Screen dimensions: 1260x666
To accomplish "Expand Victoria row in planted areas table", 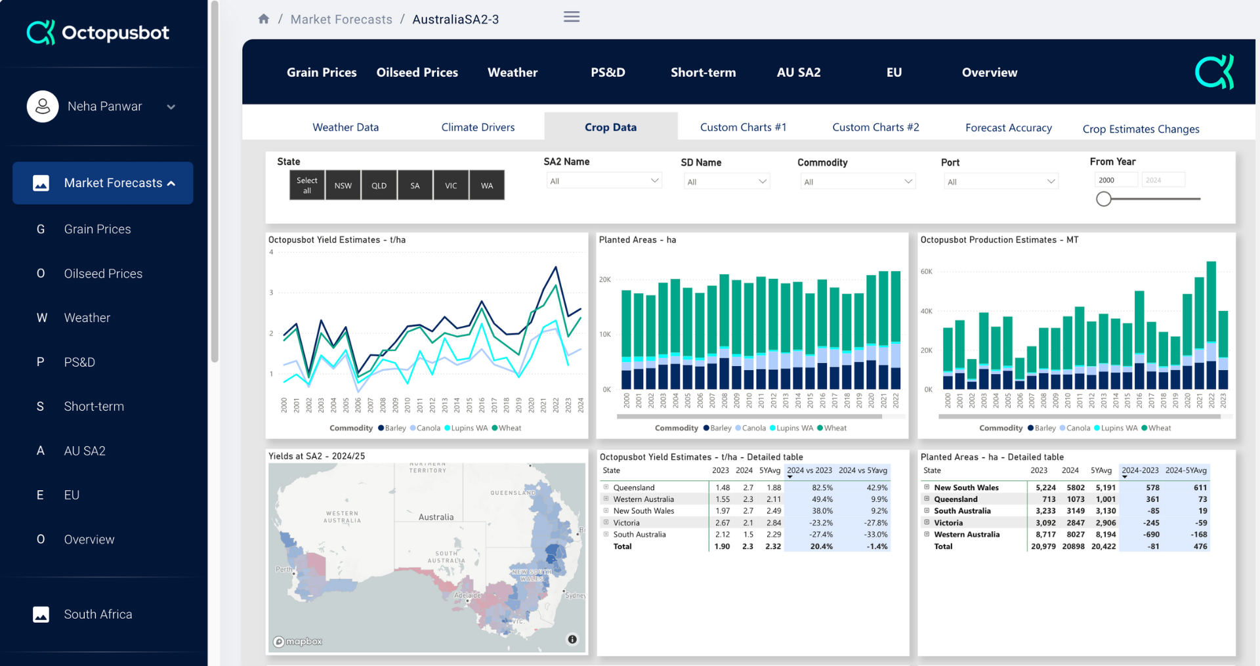I will pos(927,523).
